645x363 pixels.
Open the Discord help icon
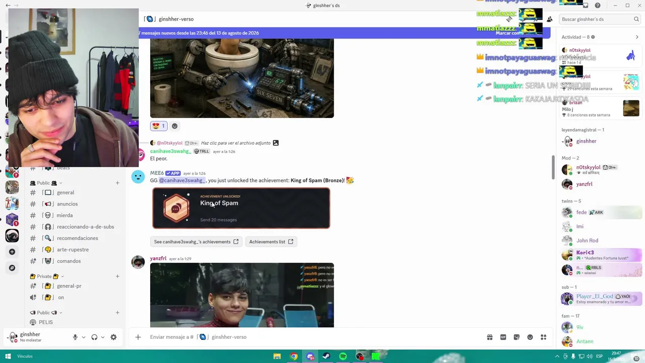tap(598, 6)
